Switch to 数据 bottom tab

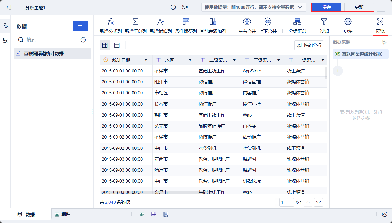coord(26,214)
